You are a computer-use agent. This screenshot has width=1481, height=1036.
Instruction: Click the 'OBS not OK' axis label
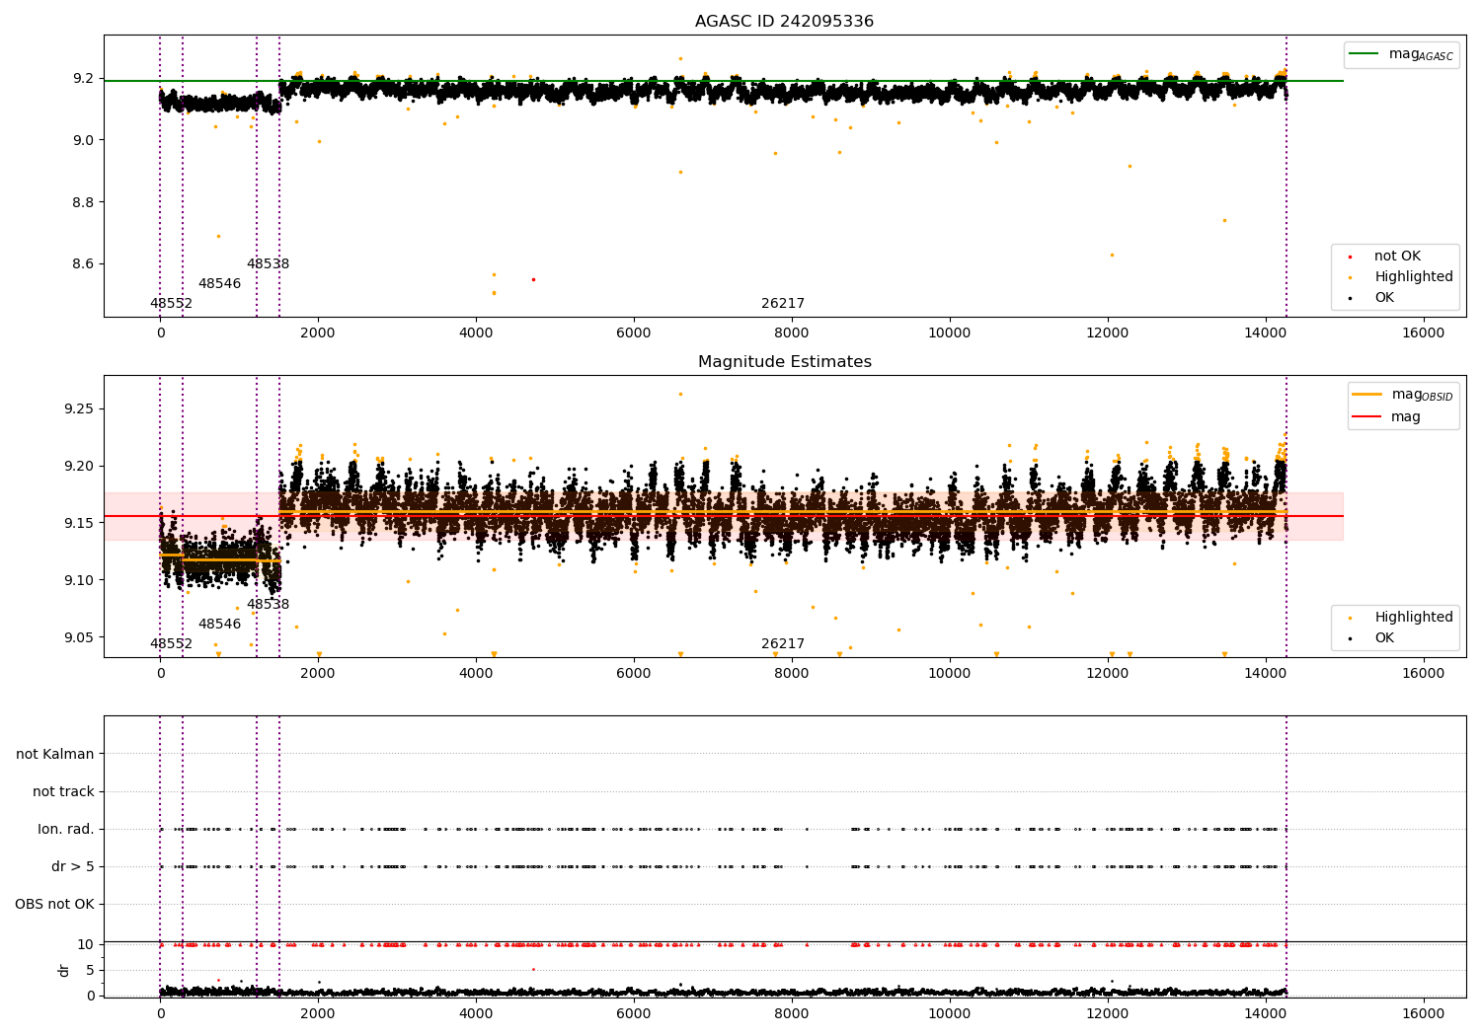(54, 904)
